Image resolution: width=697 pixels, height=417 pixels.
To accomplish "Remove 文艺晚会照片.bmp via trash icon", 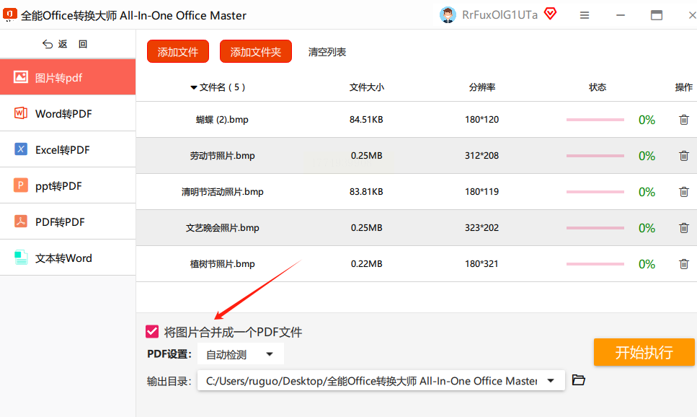I will [x=683, y=228].
